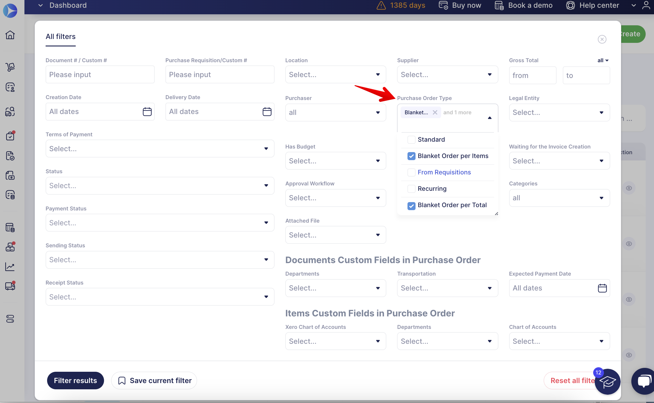Expand the Terms of Payment dropdown
Viewport: 654px width, 403px height.
tap(160, 148)
